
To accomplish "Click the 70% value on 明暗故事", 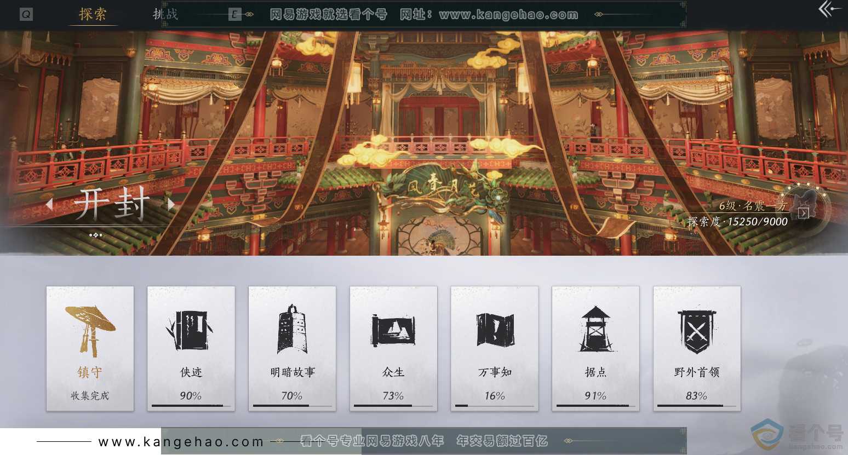I will (x=292, y=395).
